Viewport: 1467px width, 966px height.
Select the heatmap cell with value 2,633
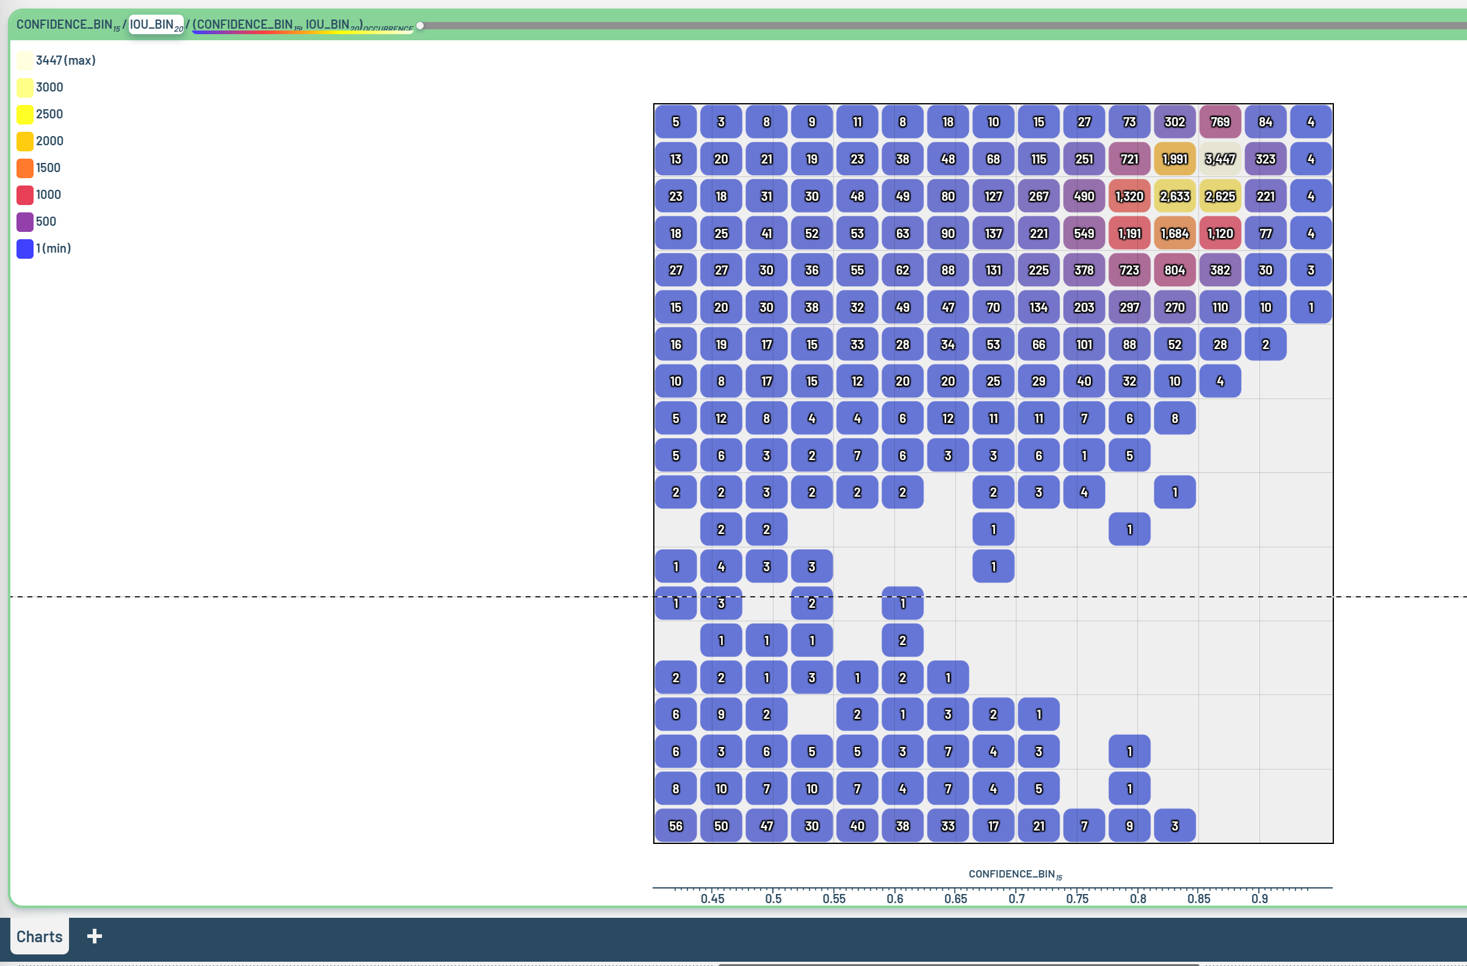[x=1174, y=196]
